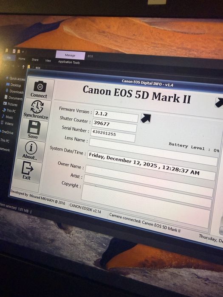The image size is (223, 297).
Task: Open the Manage tab in File Explorer
Action: pos(70,55)
